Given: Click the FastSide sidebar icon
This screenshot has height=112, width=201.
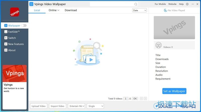Looking at the screenshot, I should tap(6, 32).
